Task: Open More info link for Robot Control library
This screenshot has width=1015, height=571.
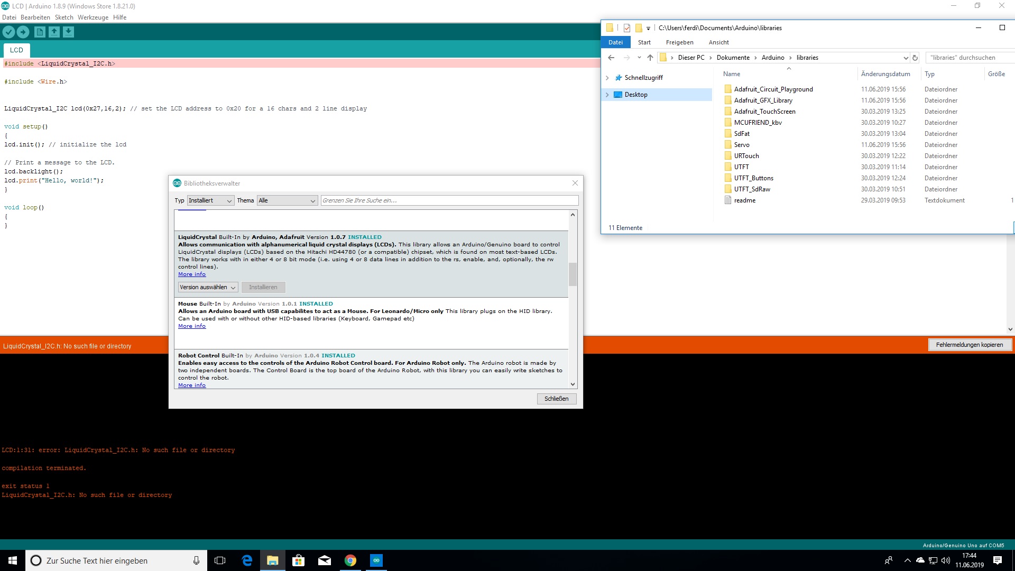Action: [192, 385]
